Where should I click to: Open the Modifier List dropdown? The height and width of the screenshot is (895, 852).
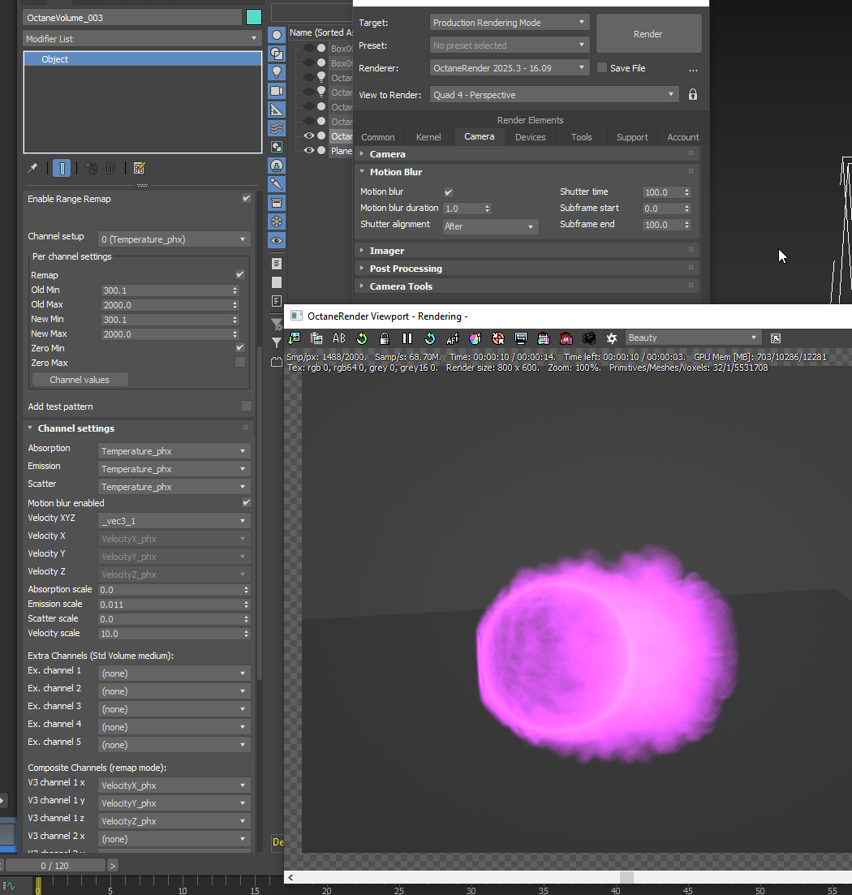(142, 39)
